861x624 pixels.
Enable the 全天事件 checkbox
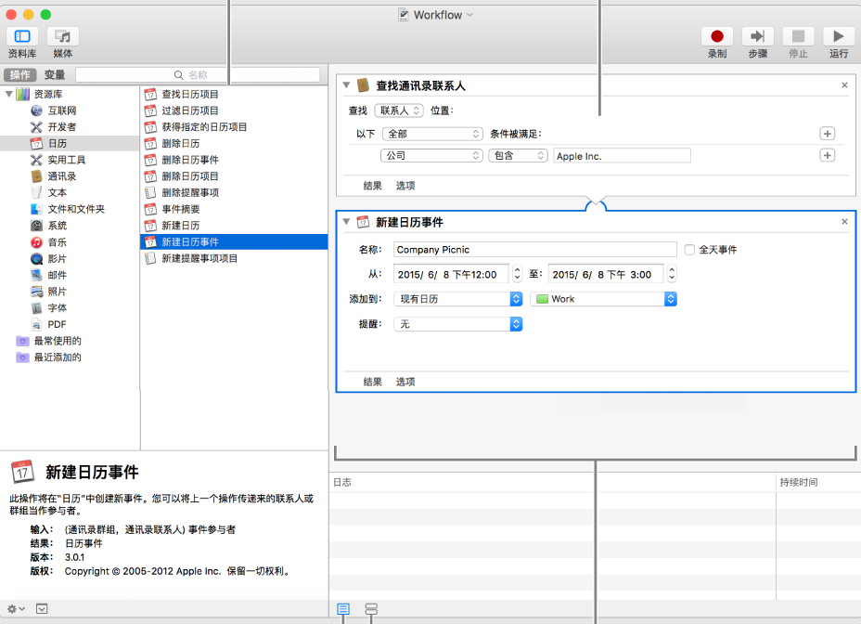(x=689, y=250)
